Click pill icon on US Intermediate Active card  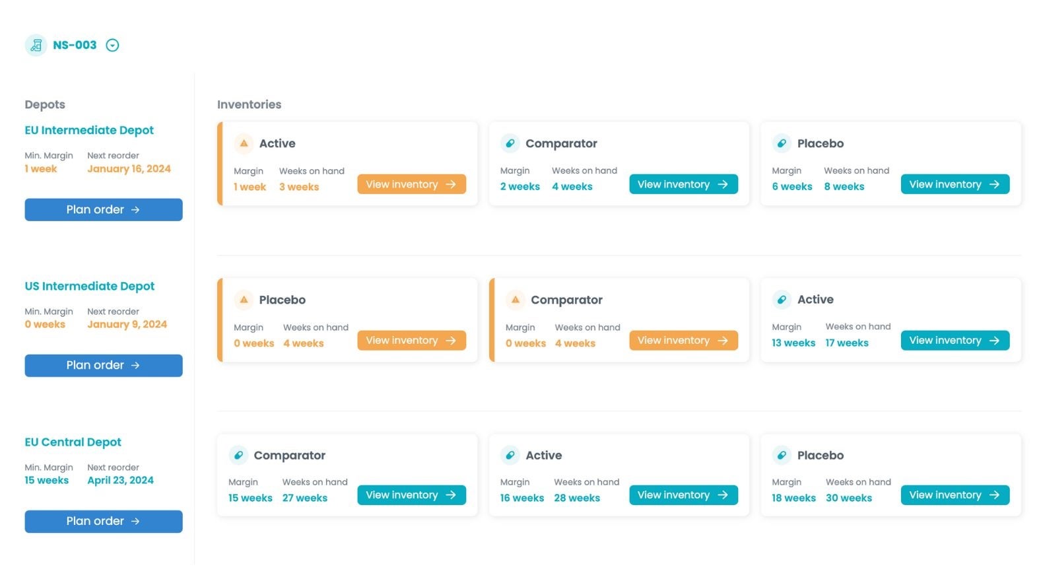click(x=782, y=300)
